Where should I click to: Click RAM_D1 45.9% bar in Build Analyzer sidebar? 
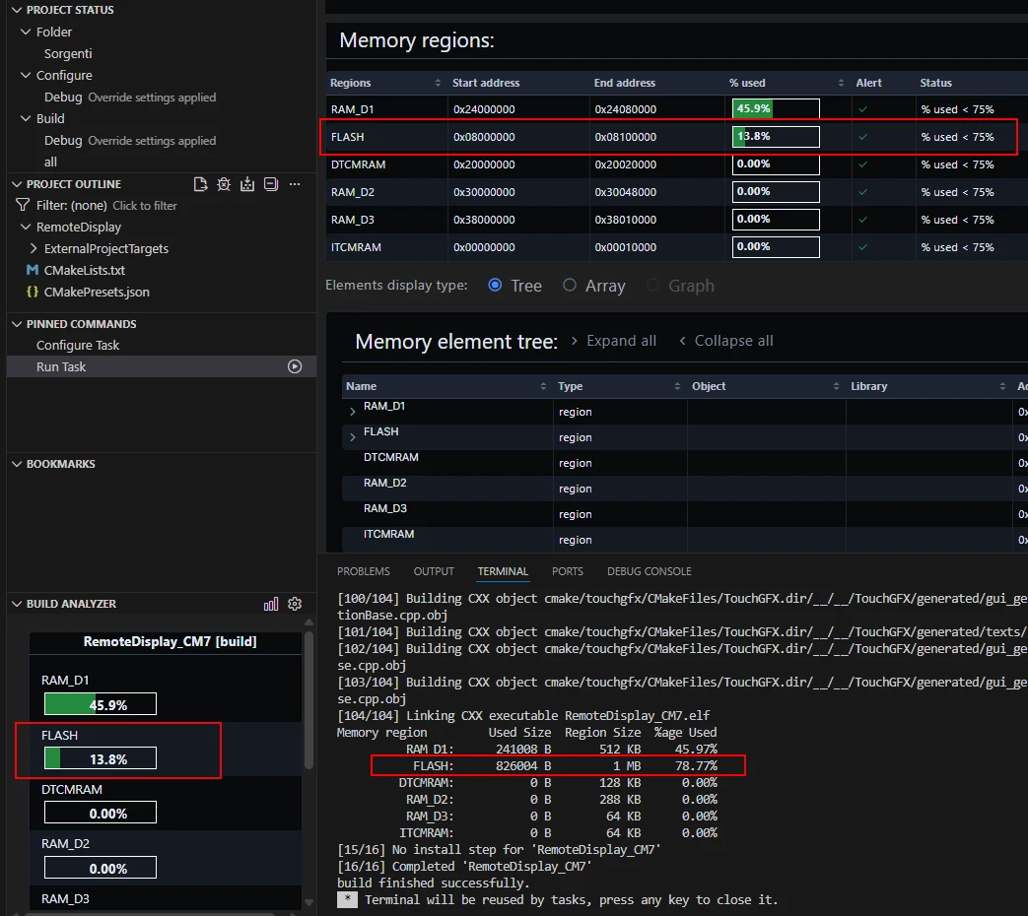point(101,704)
